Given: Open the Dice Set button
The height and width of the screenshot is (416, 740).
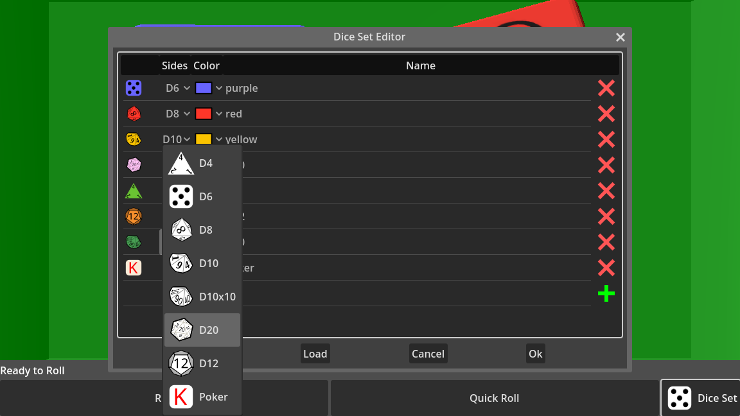Looking at the screenshot, I should point(701,398).
